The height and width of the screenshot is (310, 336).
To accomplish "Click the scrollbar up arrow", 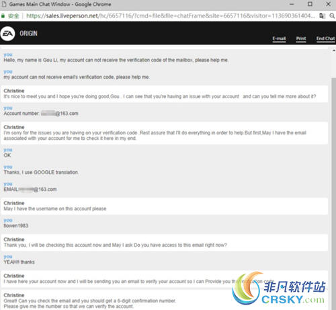I will 334,50.
